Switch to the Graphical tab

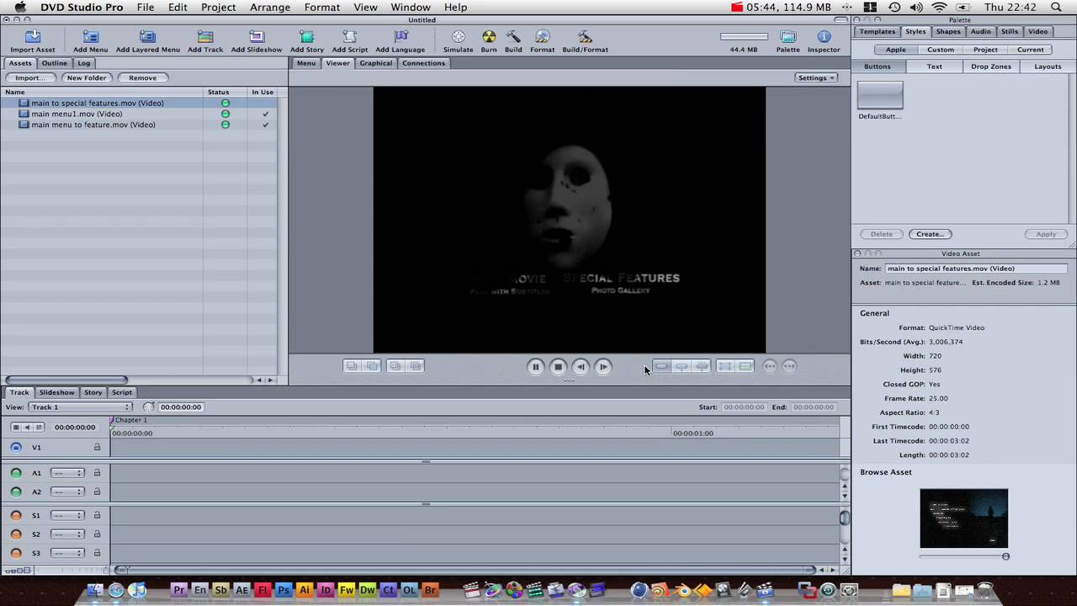pos(376,63)
